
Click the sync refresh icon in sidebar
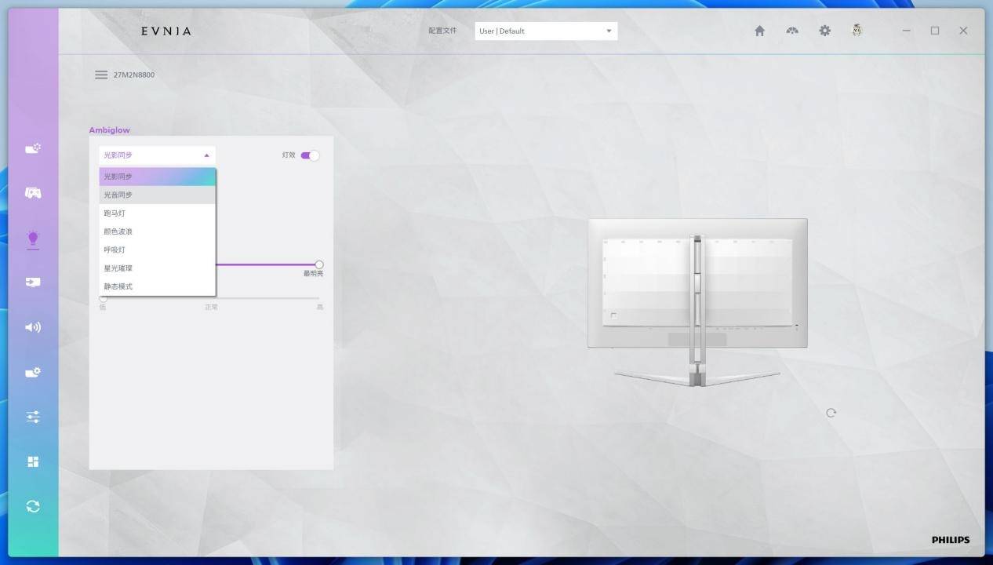coord(33,506)
